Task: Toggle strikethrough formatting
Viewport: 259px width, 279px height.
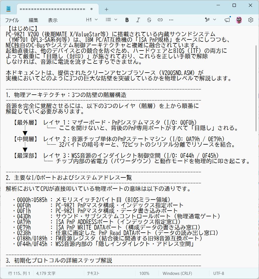Action: pos(149,20)
